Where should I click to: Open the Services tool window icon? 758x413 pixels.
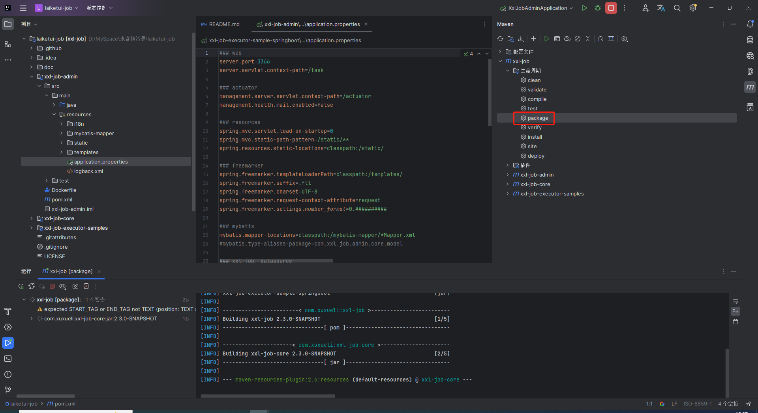[8, 327]
